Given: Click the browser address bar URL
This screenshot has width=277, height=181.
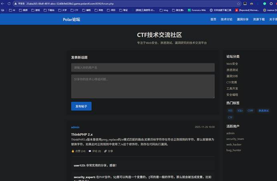Looking at the screenshot, I should tap(70, 4).
